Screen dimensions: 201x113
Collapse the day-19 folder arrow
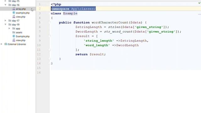pos(5,24)
